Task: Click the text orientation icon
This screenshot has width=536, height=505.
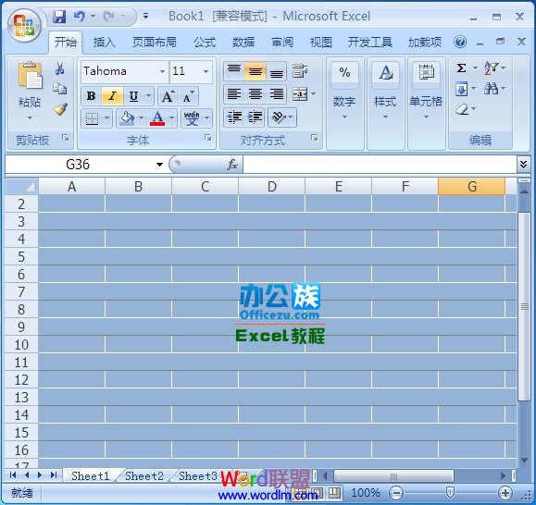Action: (x=279, y=117)
